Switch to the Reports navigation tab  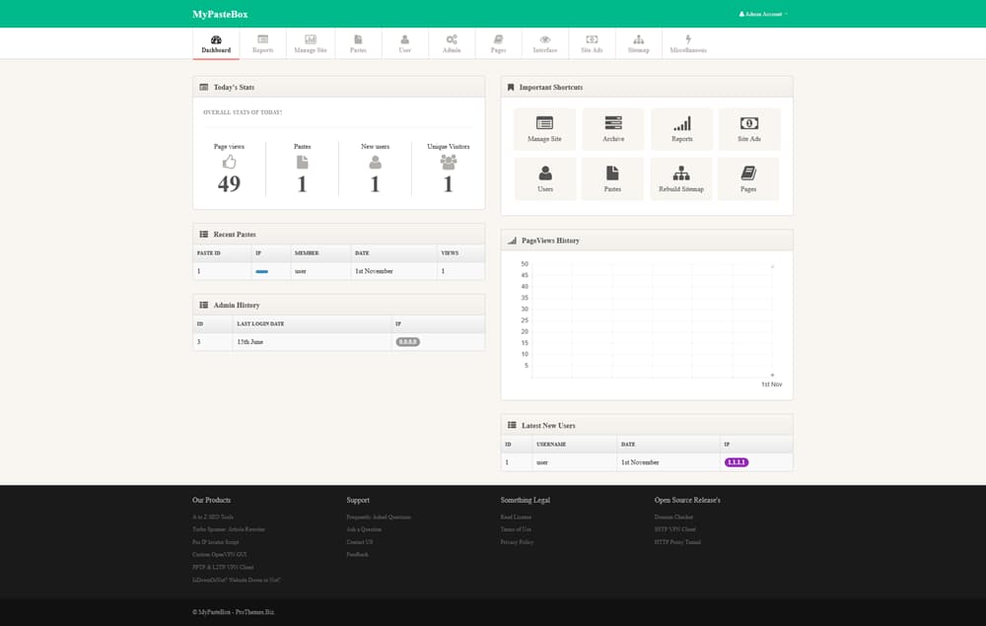click(263, 44)
